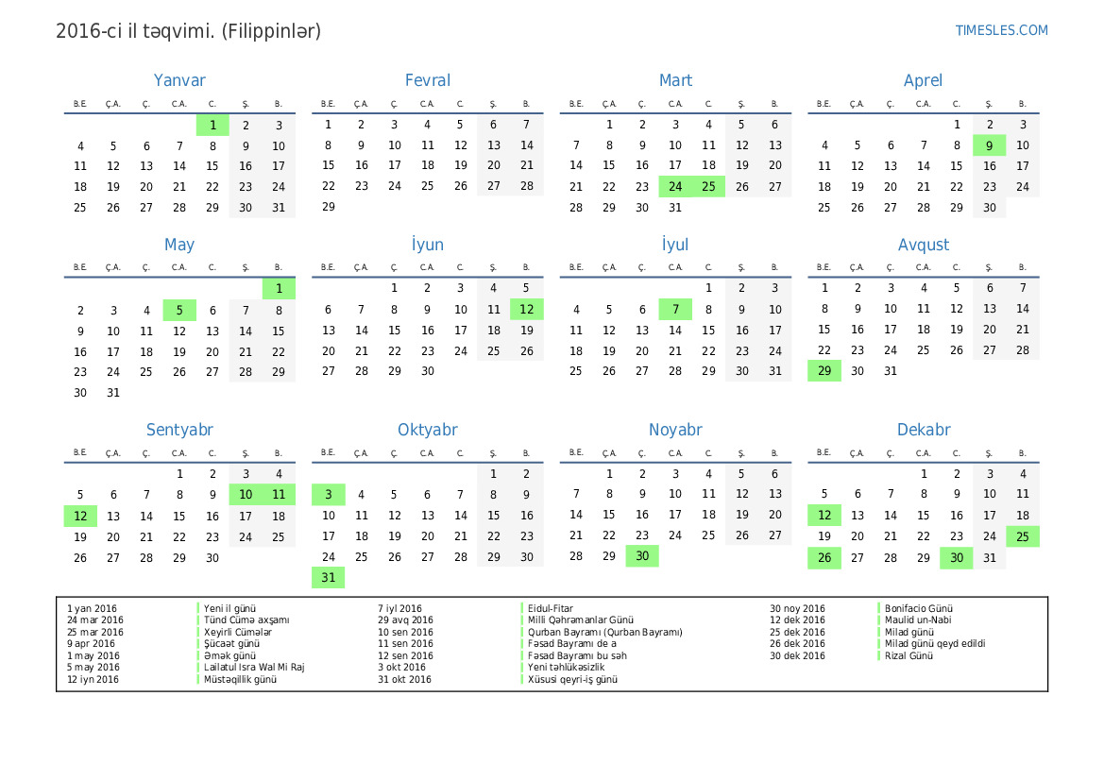Click 'Yeni il günü' legend entry
This screenshot has height=781, width=1104.
[x=229, y=609]
